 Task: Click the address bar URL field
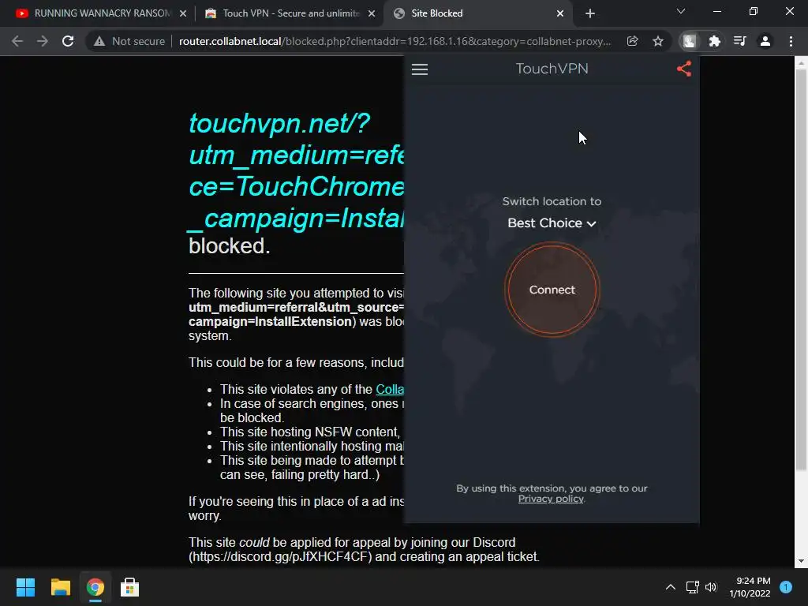(x=395, y=41)
